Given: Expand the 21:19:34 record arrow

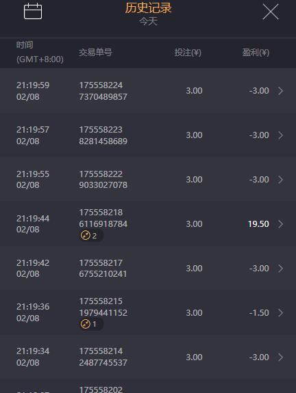Looking at the screenshot, I should (281, 357).
